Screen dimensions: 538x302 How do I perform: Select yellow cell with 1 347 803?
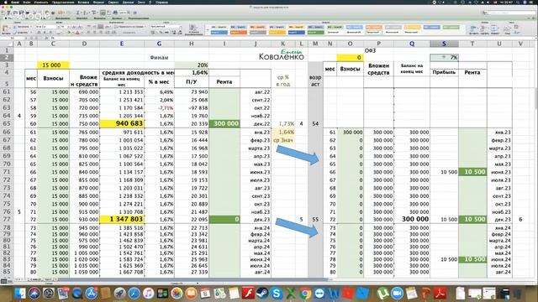coord(122,219)
